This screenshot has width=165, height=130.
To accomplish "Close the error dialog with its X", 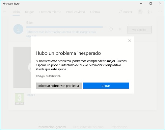I will click(x=130, y=41).
